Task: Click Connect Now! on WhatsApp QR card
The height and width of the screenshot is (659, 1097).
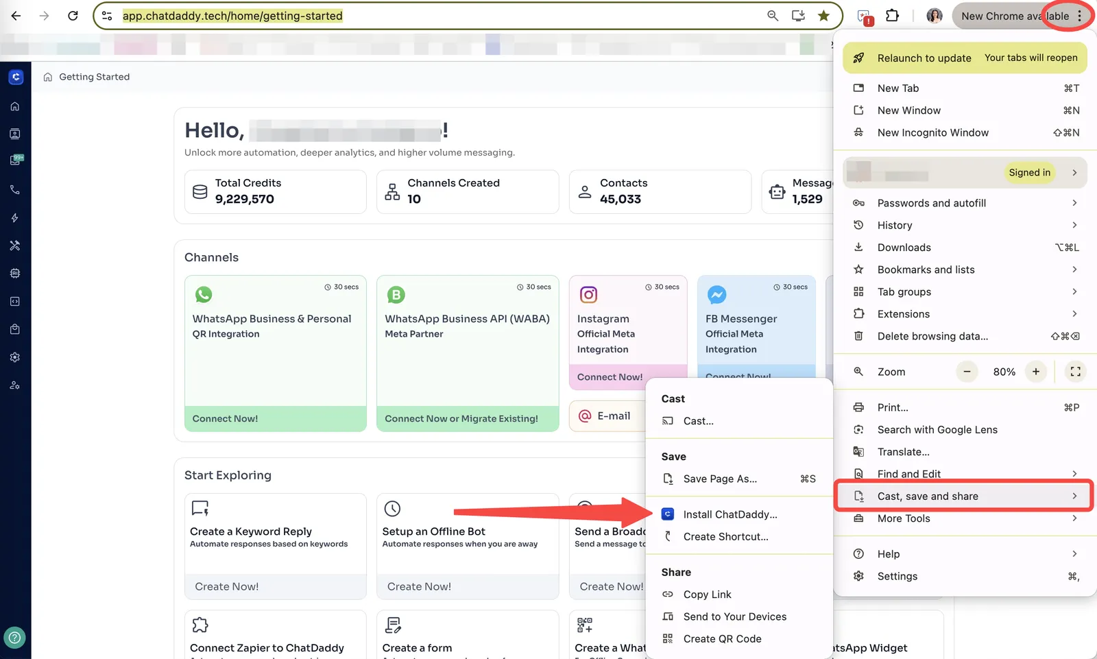Action: click(226, 418)
